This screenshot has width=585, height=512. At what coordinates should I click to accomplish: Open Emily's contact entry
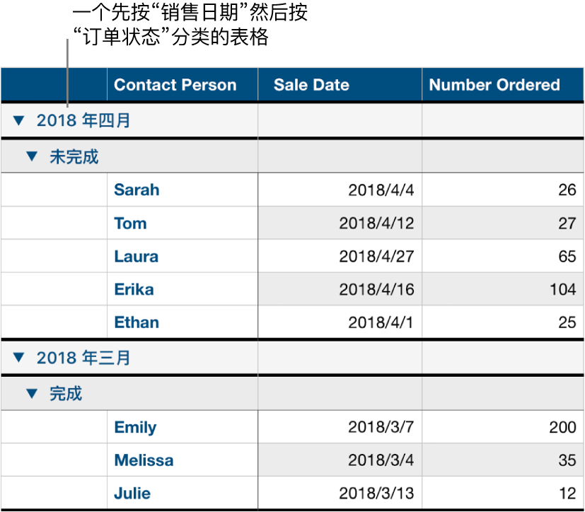click(134, 427)
